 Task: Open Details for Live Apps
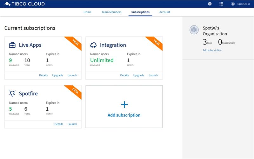point(43,75)
